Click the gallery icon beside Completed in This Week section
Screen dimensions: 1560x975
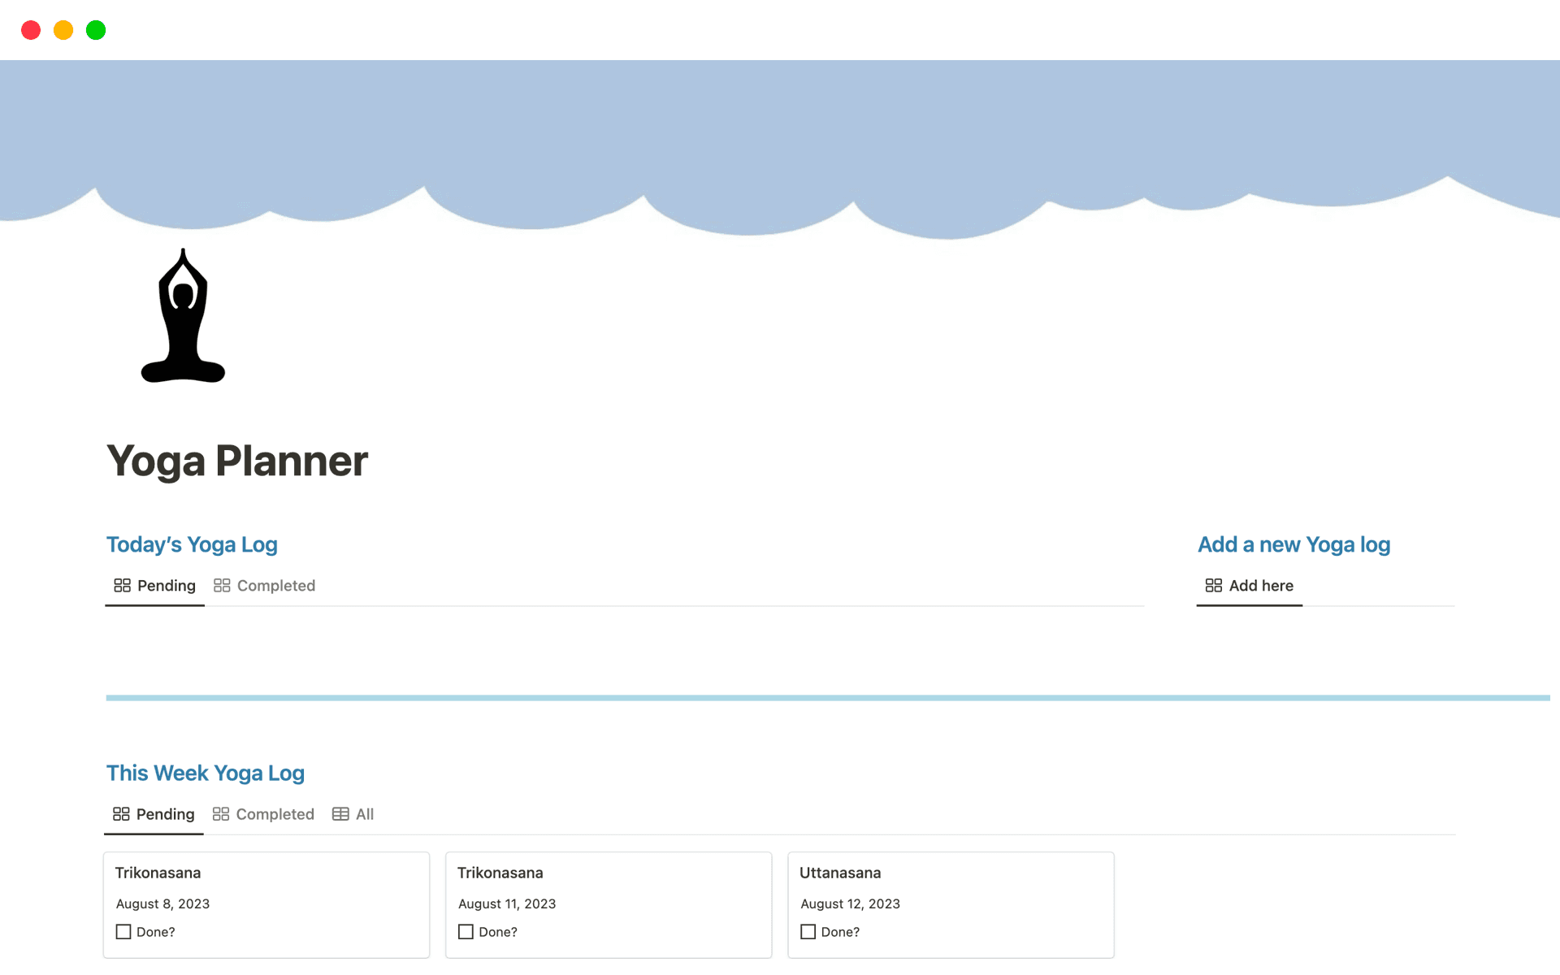pos(220,814)
